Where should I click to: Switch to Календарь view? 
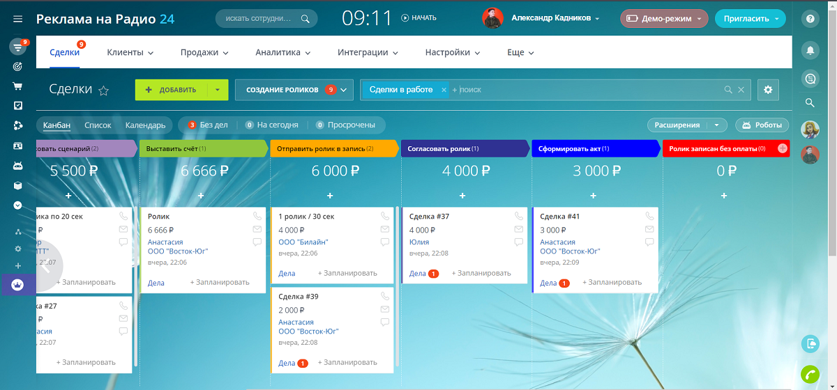(145, 125)
